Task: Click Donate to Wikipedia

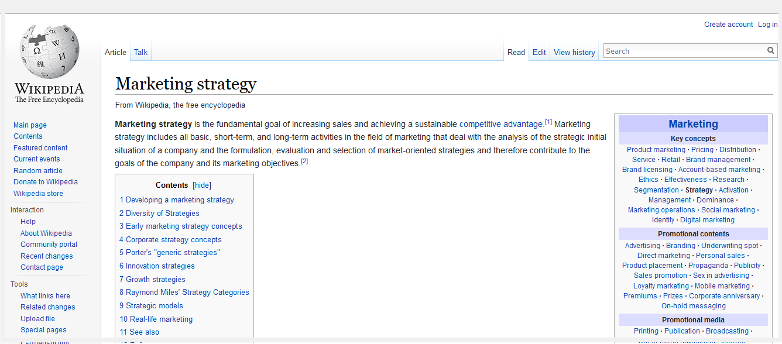Action: tap(45, 182)
